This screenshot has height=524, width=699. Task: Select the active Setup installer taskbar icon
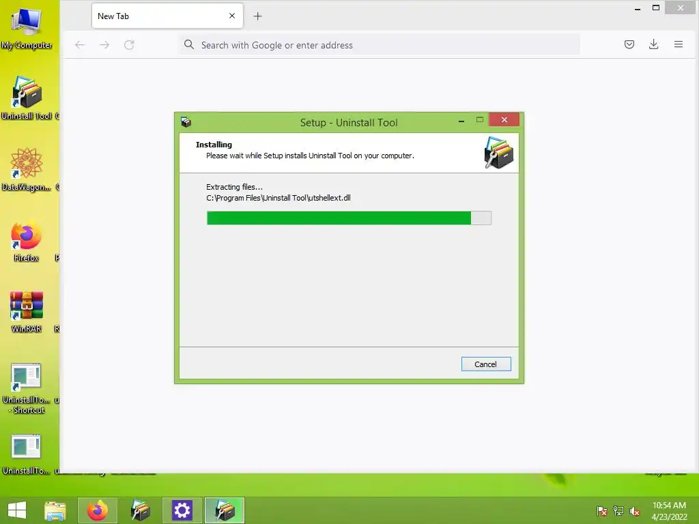pyautogui.click(x=225, y=510)
